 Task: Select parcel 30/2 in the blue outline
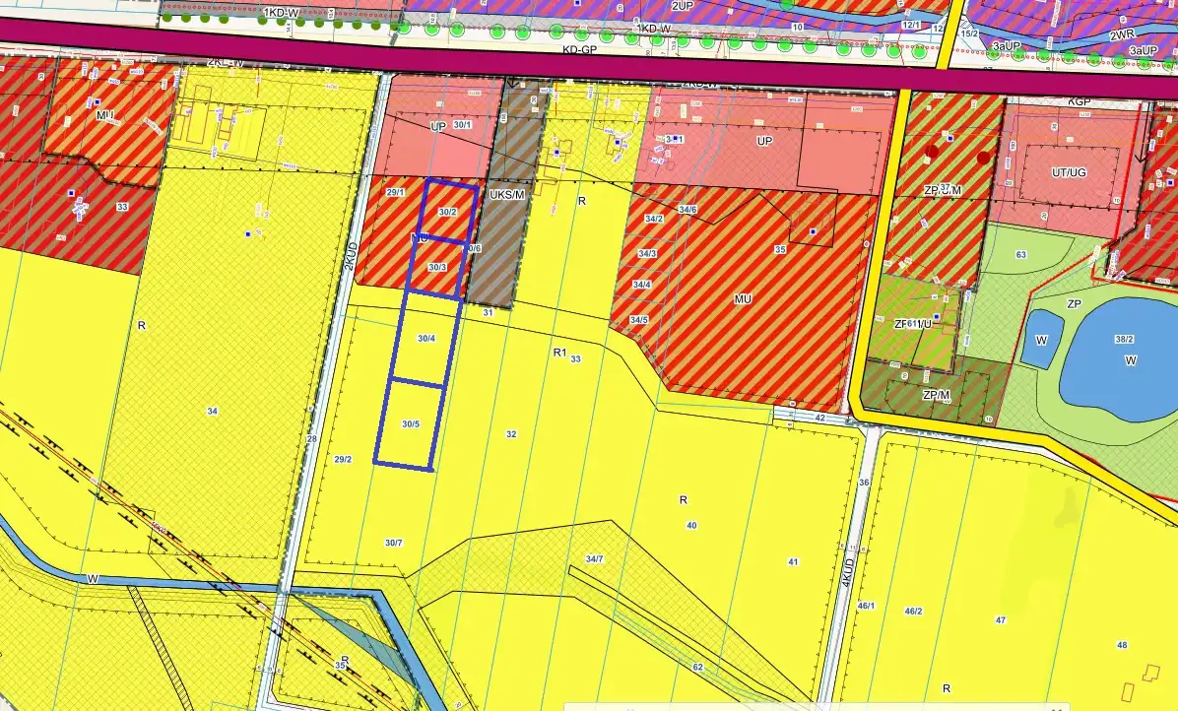tap(448, 211)
